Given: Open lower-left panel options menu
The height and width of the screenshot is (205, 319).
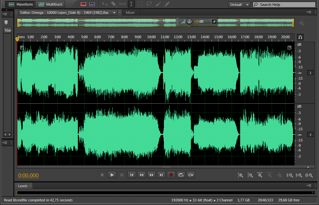Looking at the screenshot, I should click(5, 142).
